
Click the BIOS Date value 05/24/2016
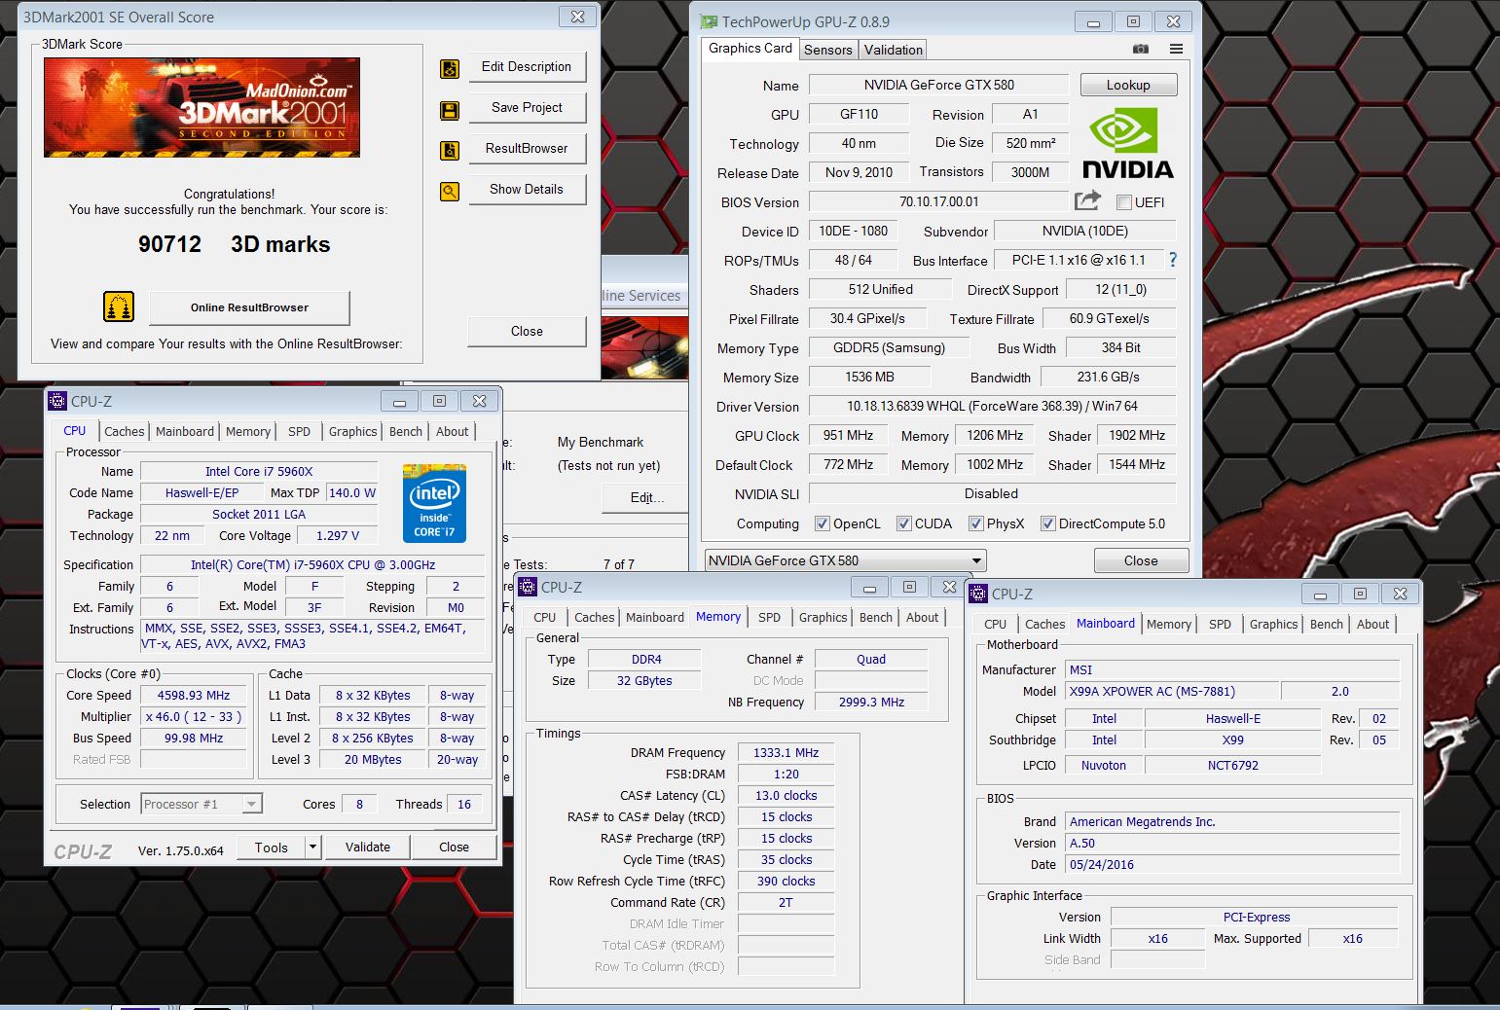1232,865
